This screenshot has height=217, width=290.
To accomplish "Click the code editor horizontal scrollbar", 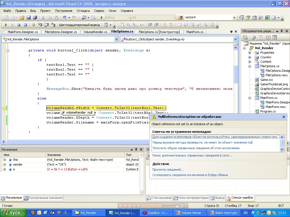I will (x=101, y=142).
